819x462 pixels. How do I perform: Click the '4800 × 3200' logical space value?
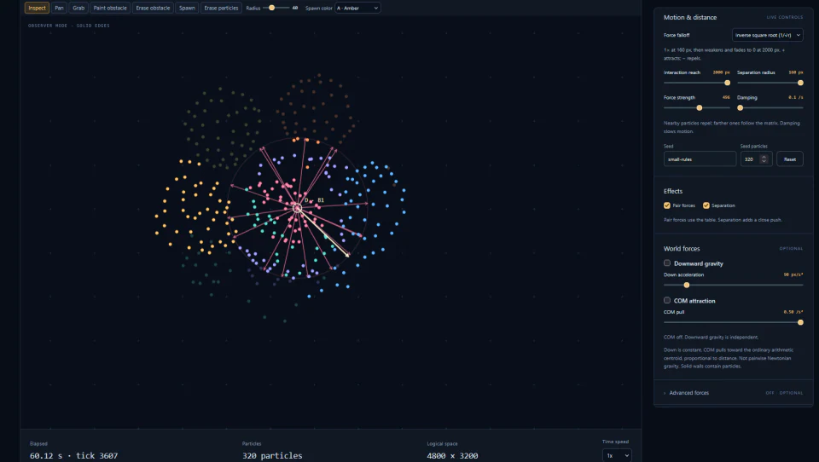(452, 455)
